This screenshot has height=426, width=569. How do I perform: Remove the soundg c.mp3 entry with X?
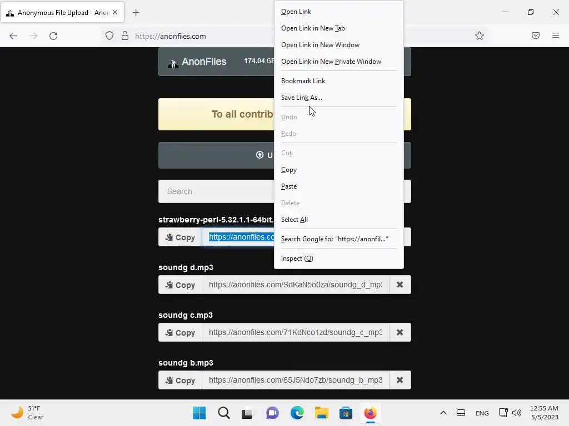pos(400,332)
